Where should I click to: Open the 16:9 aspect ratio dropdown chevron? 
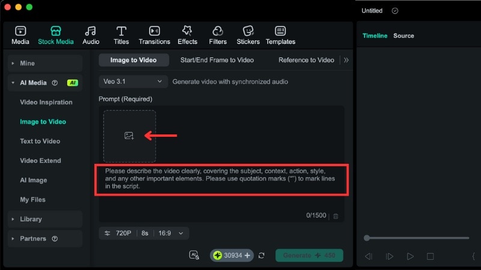pyautogui.click(x=181, y=233)
